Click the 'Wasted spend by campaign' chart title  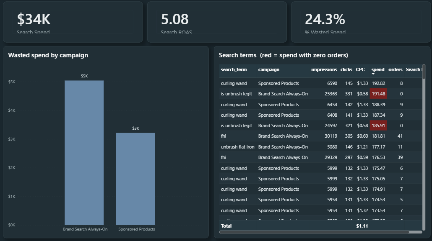click(48, 55)
